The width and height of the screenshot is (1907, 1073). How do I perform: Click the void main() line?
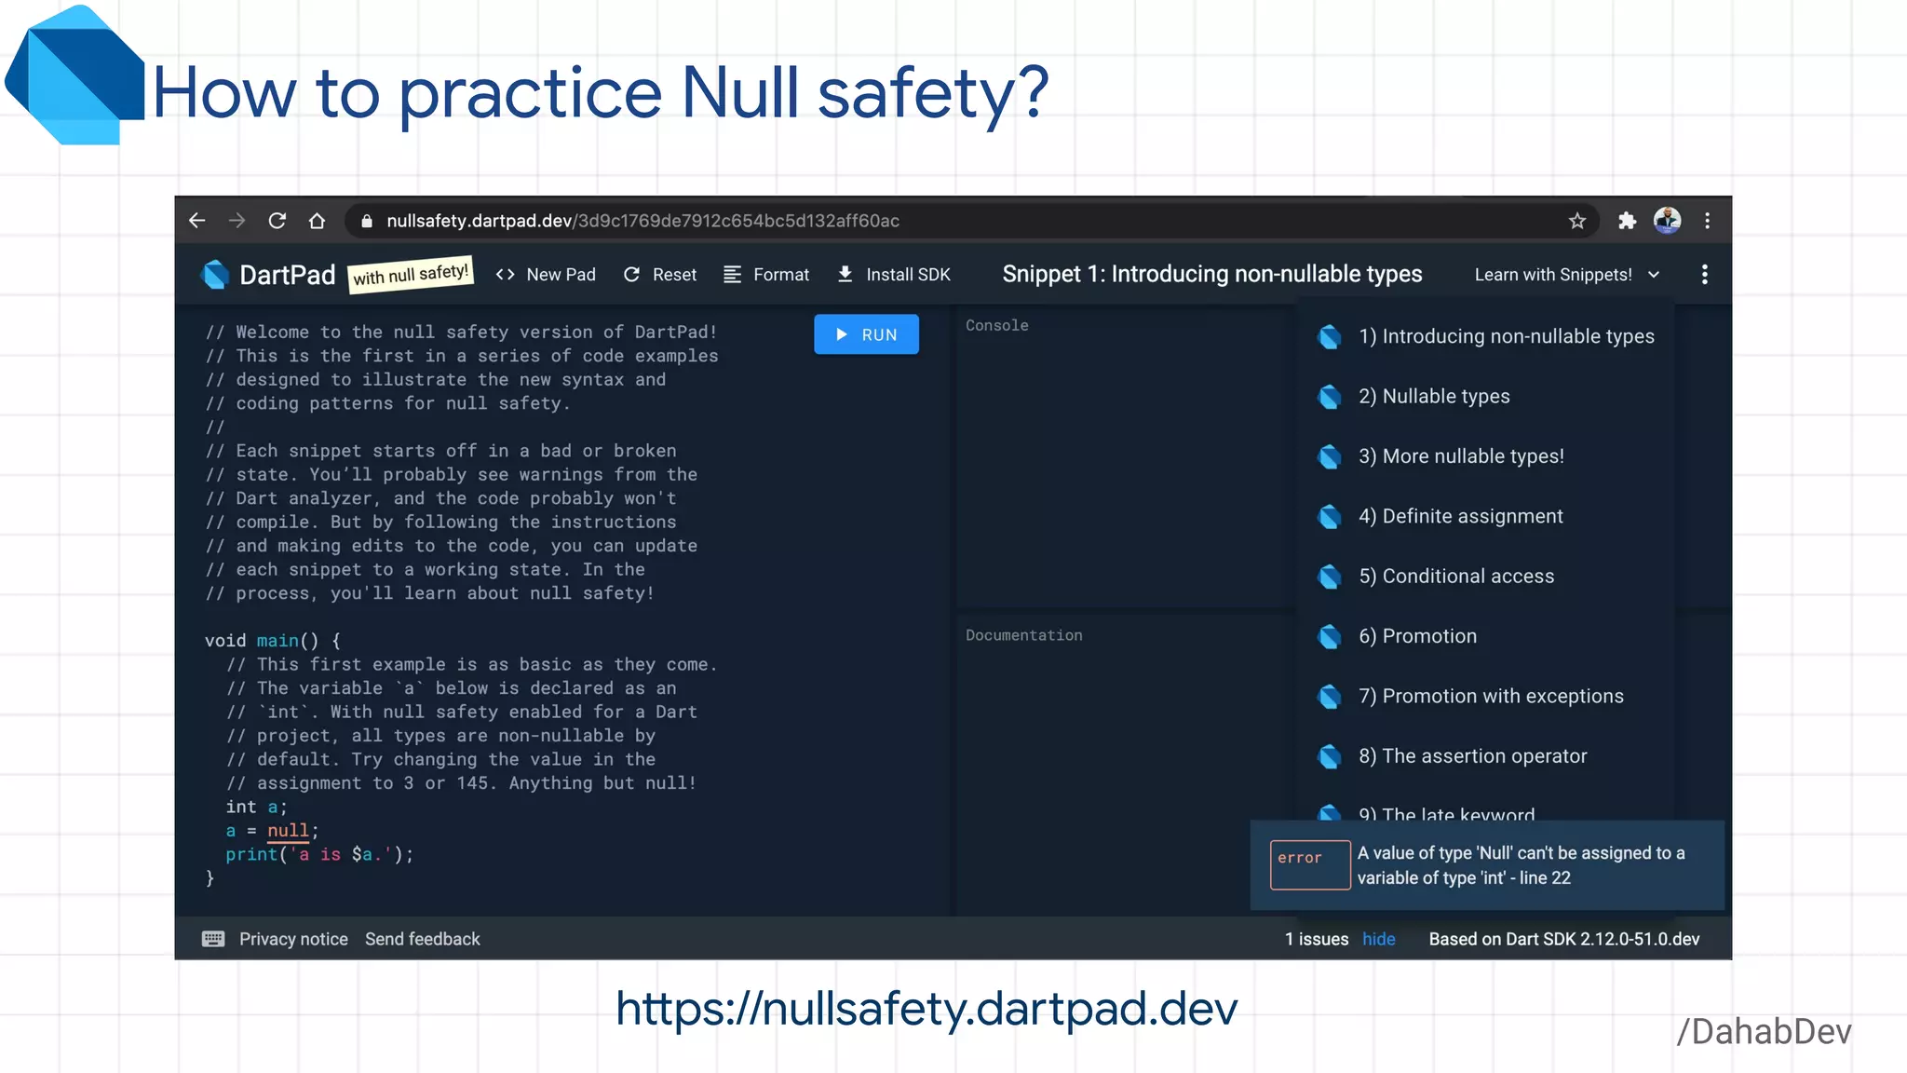(273, 641)
